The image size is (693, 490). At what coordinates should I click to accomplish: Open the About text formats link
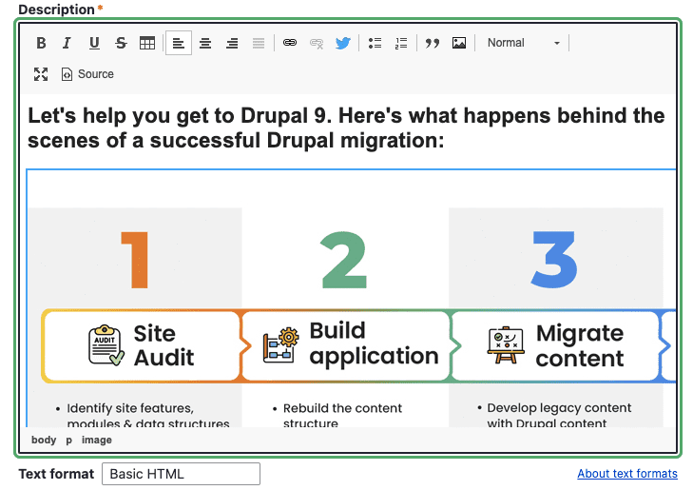[x=626, y=474]
